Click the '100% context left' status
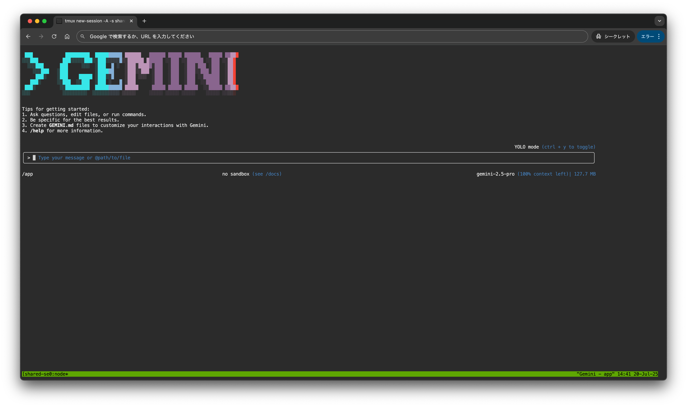This screenshot has width=687, height=407. [x=543, y=174]
